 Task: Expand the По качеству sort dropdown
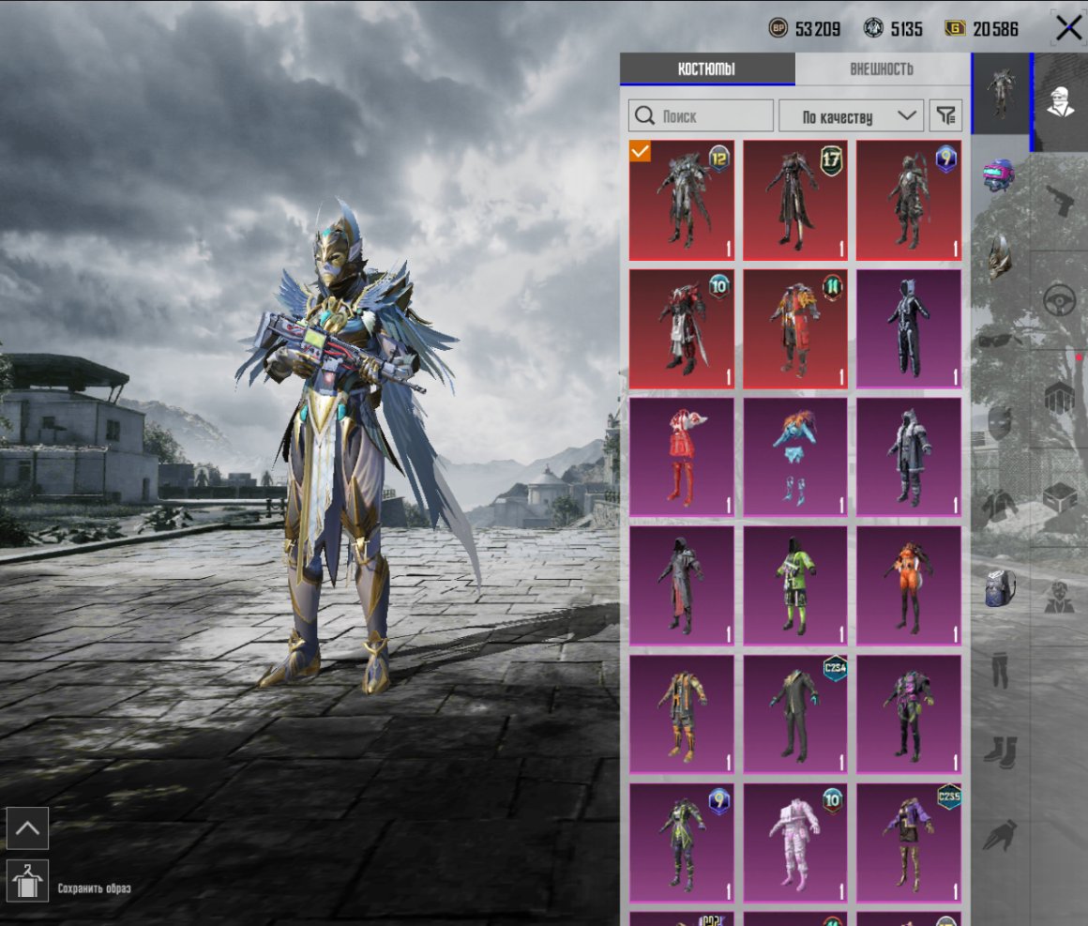(x=851, y=116)
